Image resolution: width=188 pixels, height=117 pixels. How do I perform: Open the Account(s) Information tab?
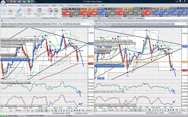click(162, 24)
